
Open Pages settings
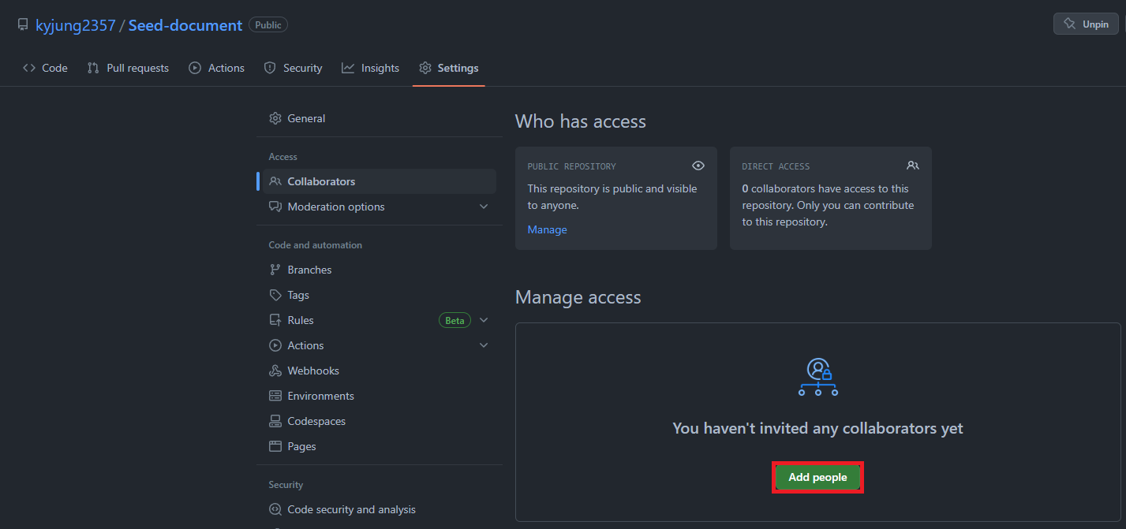pos(379,446)
